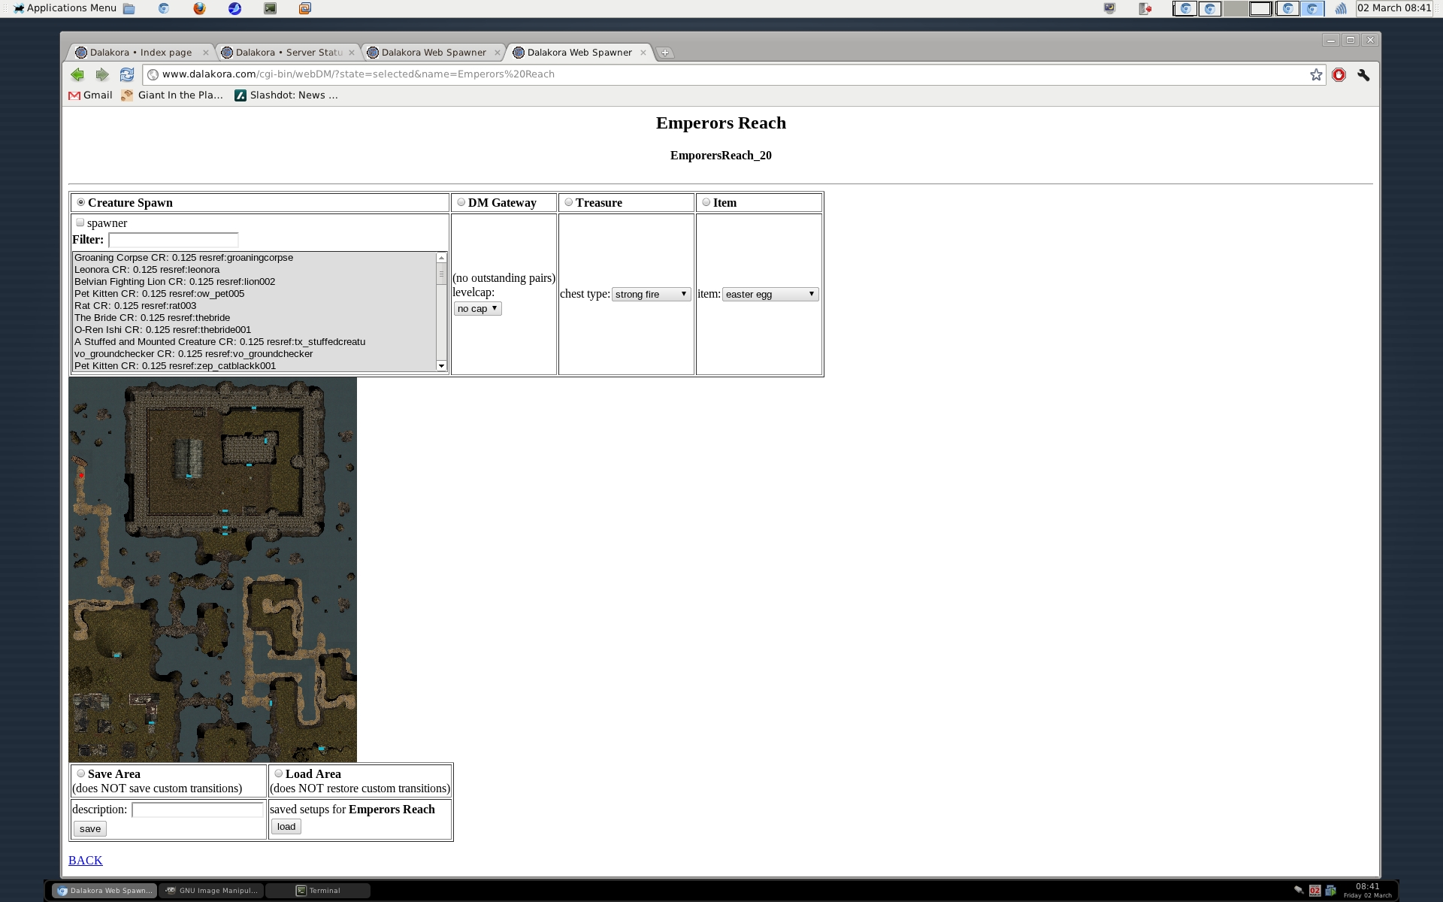Screen dimensions: 1443x902
Task: Reload the page with refresh icon
Action: point(127,74)
